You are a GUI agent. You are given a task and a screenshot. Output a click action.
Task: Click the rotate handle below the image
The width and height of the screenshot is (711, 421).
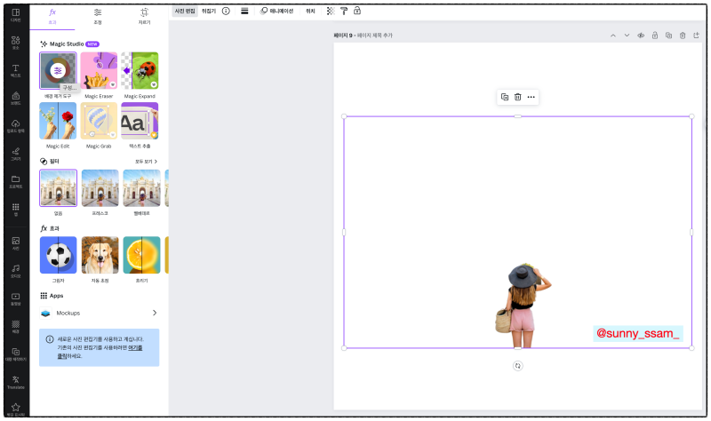518,366
